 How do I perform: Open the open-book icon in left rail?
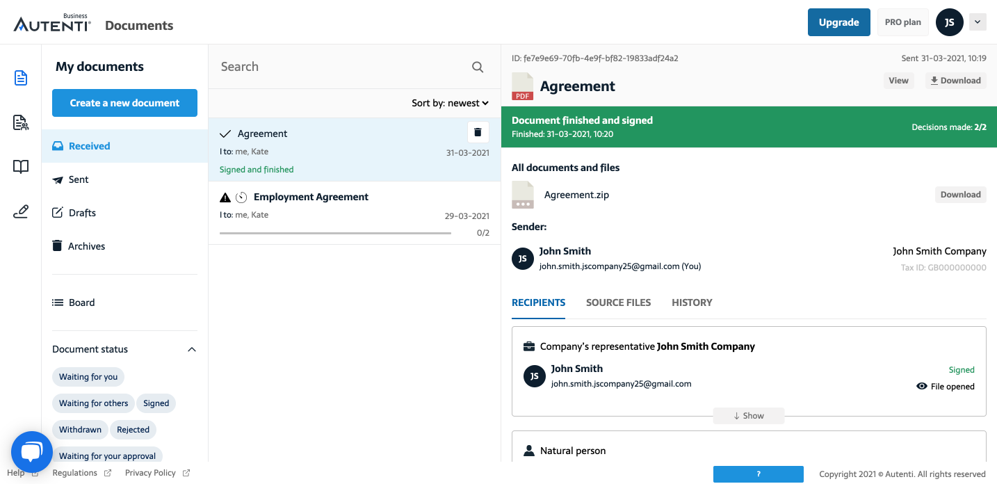(21, 167)
